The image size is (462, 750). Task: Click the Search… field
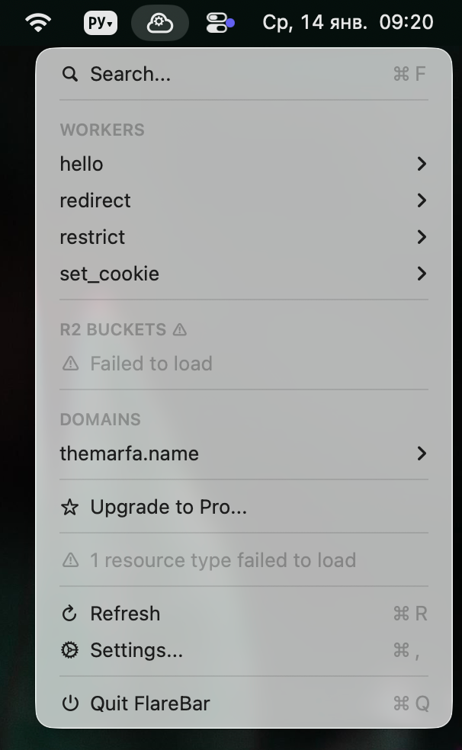pyautogui.click(x=130, y=74)
